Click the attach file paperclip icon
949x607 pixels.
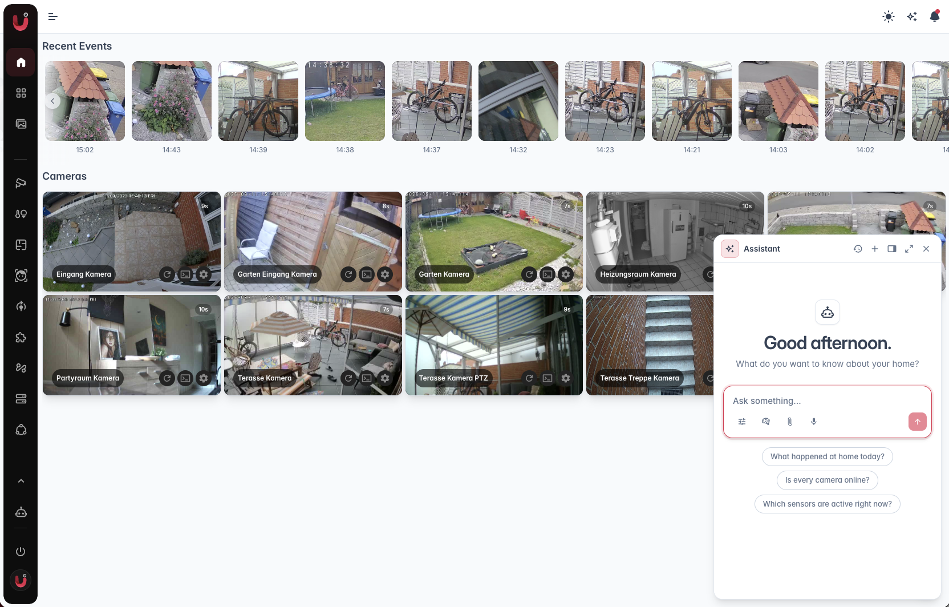click(790, 422)
